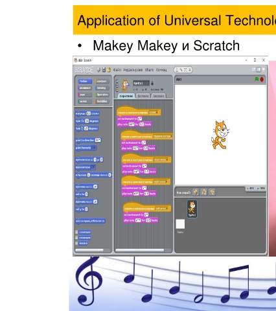The image size is (276, 311).
Task: Toggle the y position reporter checkbox
Action: tap(76, 238)
